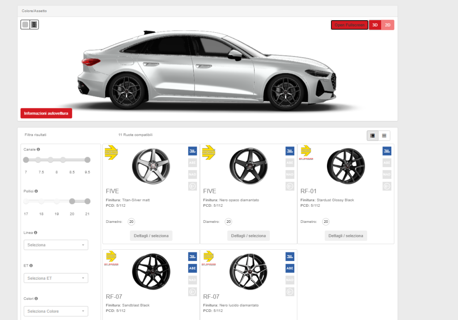458x320 pixels.
Task: Select the 3D view tab
Action: coord(375,25)
